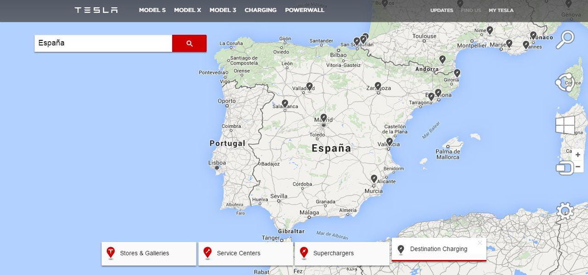
Task: Toggle the Service Centers filter
Action: click(246, 253)
